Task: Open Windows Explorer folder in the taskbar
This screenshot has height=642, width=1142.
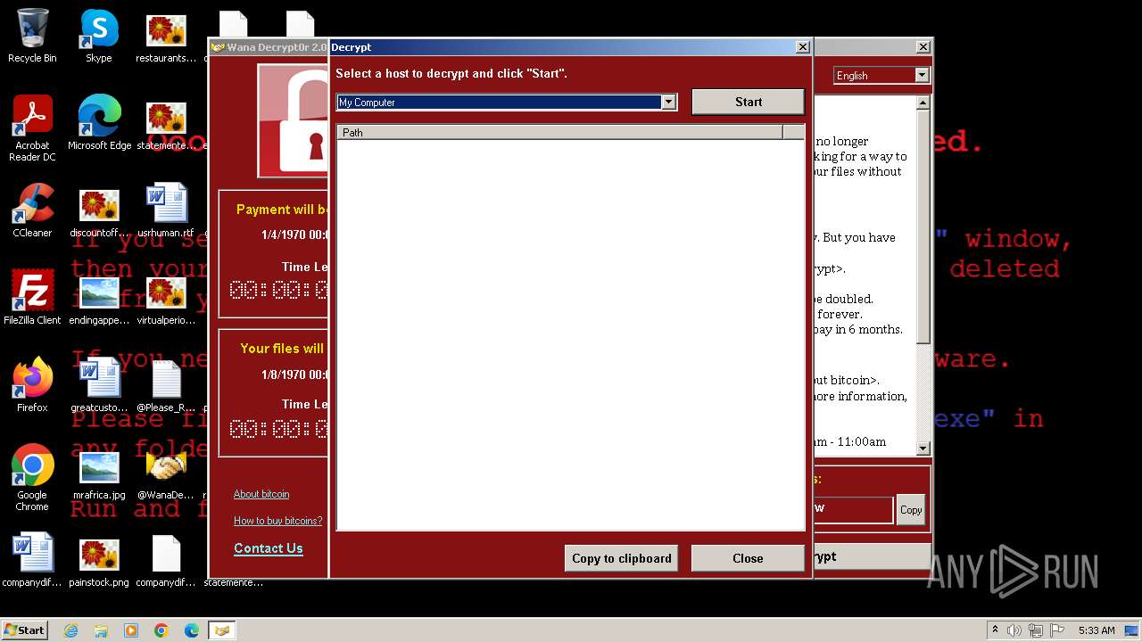Action: coord(101,630)
